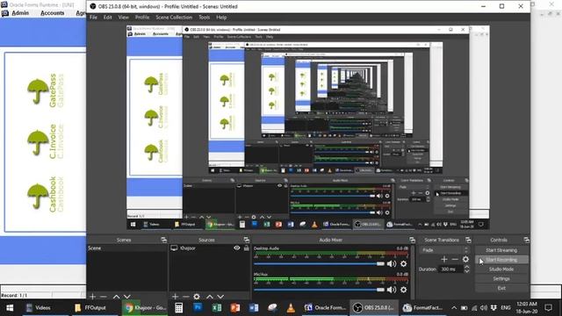Image resolution: width=562 pixels, height=316 pixels.
Task: Remove scene transition with minus icon
Action: tap(455, 259)
